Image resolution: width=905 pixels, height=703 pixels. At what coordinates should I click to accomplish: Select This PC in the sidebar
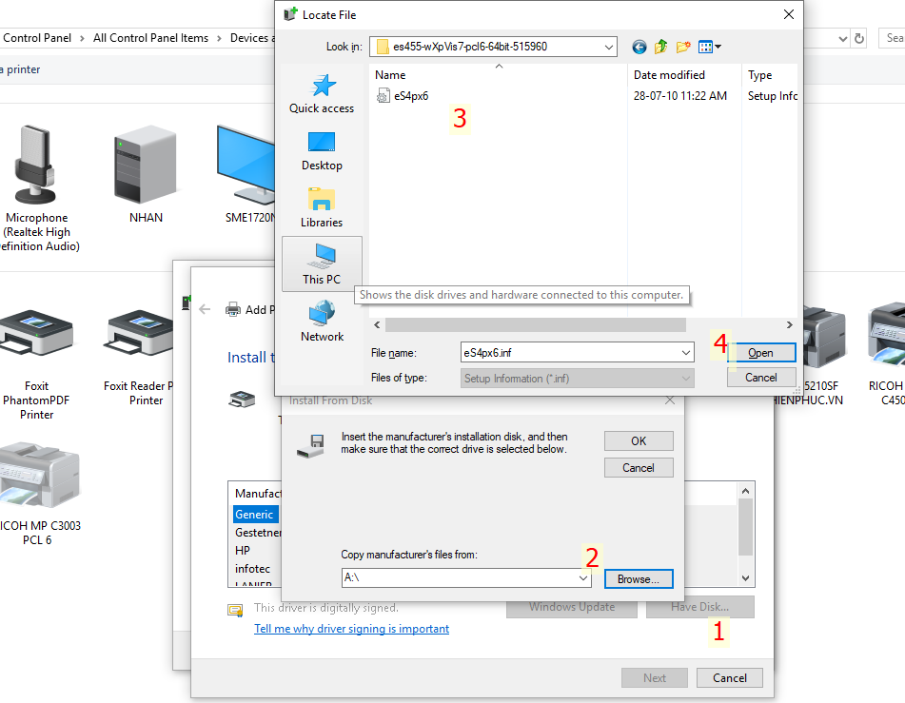point(322,264)
